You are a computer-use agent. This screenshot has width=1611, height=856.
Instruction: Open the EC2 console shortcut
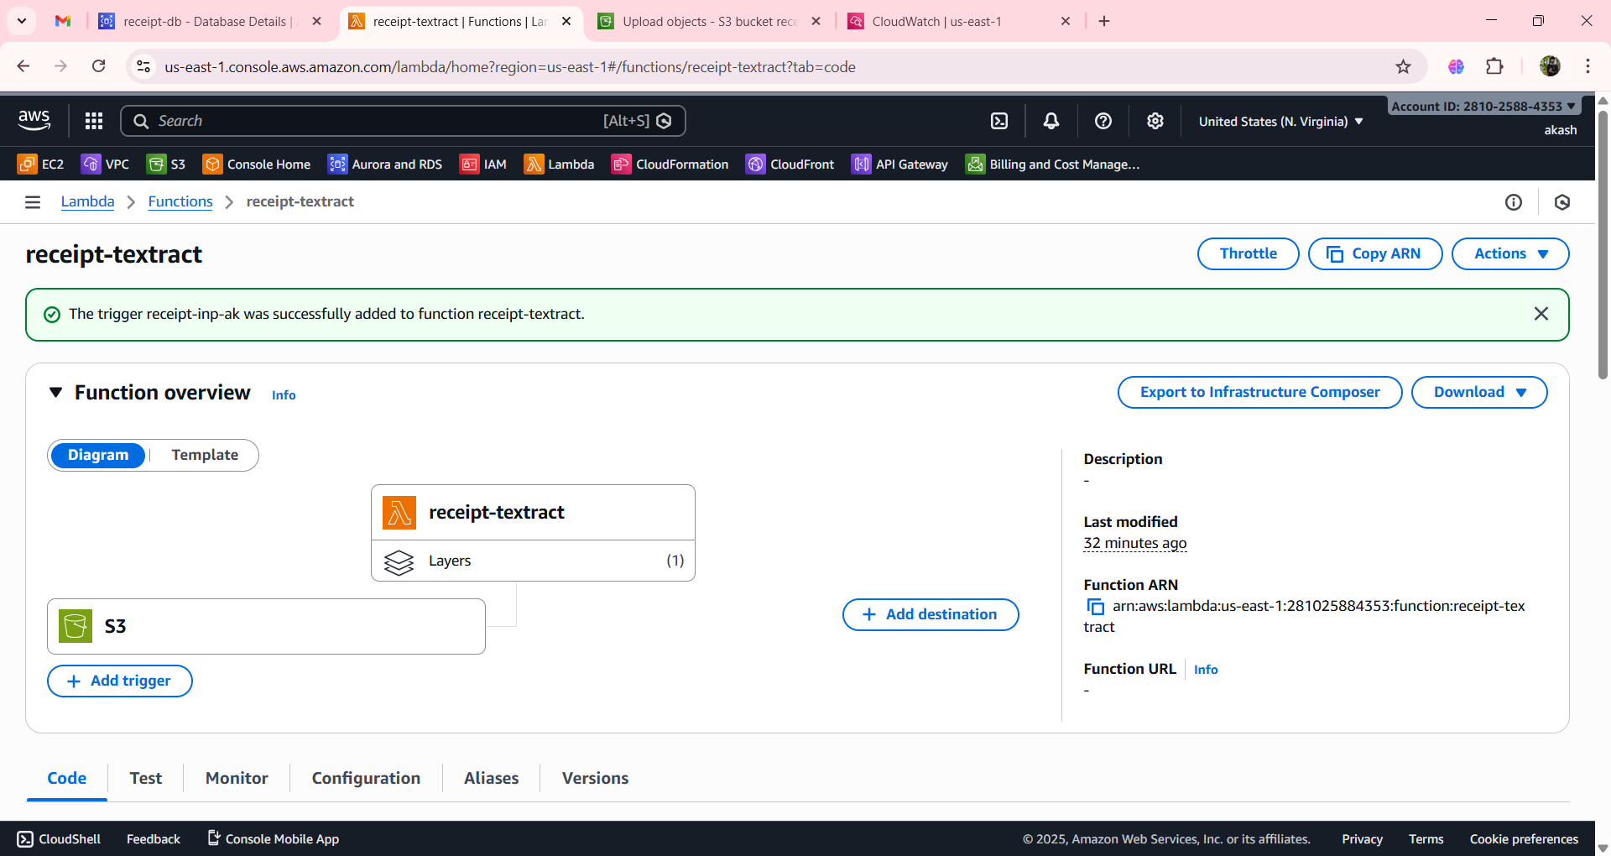coord(40,164)
